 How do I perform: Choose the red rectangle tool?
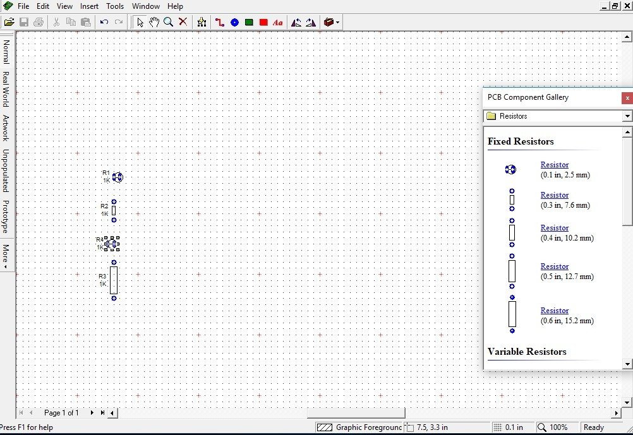click(x=263, y=22)
